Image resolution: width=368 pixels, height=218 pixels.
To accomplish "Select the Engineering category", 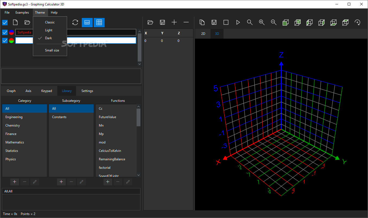I will pos(24,117).
